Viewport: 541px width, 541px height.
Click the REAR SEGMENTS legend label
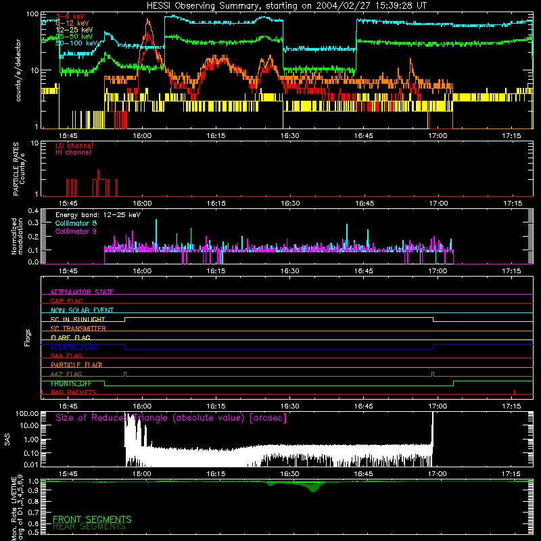coord(89,527)
